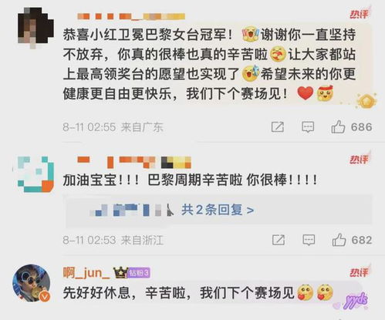Image resolution: width=385 pixels, height=320 pixels.
Task: Click the gold coin decoration on first comment
Action: (366, 101)
